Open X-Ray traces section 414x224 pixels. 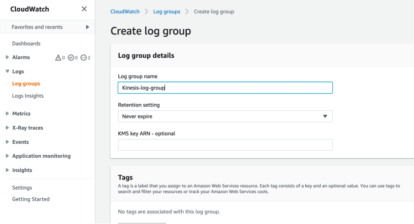[28, 128]
